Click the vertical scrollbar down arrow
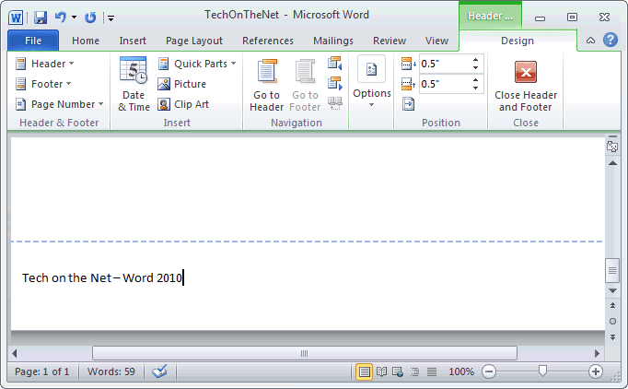Image resolution: width=628 pixels, height=389 pixels. (612, 290)
